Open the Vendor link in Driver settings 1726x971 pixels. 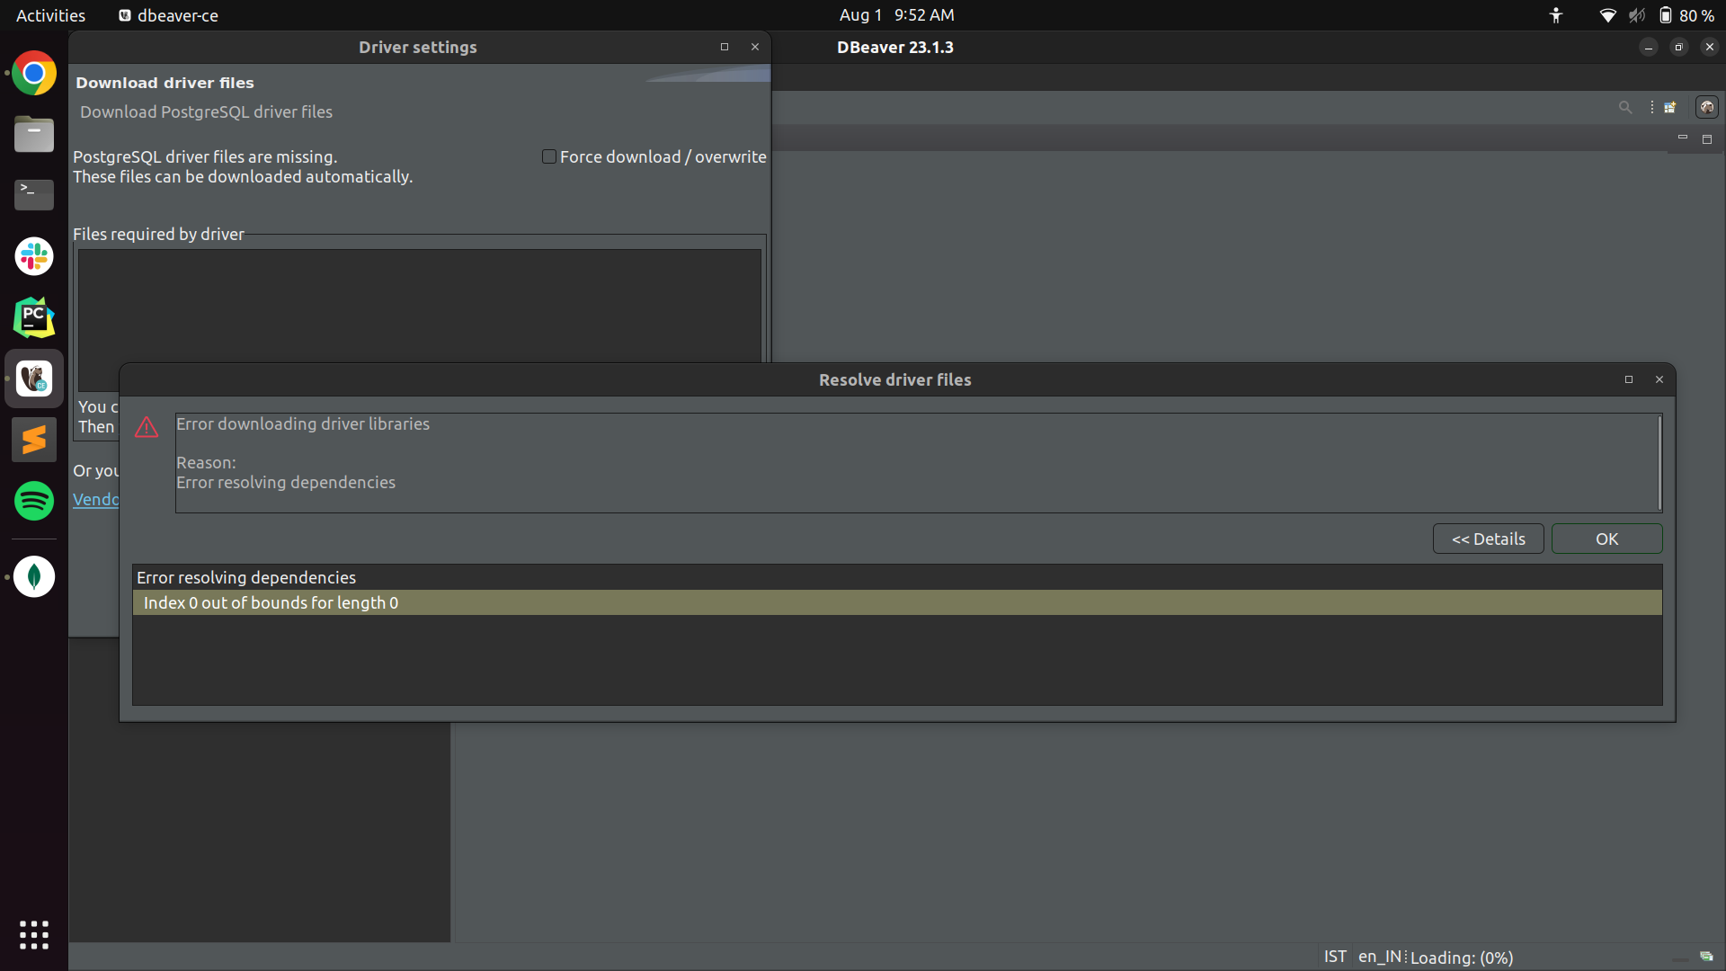95,500
